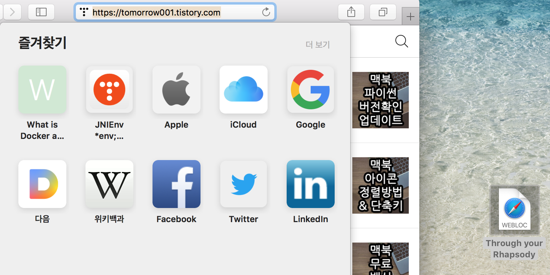This screenshot has width=550, height=275.
Task: Toggle the Safari sidebar
Action: [x=41, y=12]
